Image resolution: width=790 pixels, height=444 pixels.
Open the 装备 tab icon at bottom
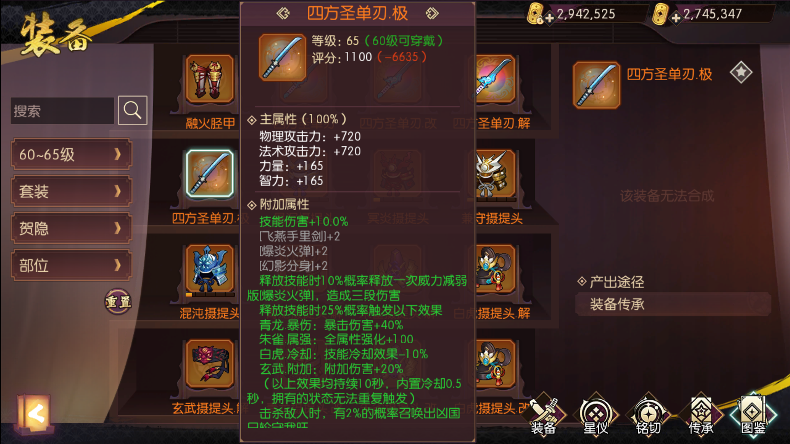[x=543, y=414]
